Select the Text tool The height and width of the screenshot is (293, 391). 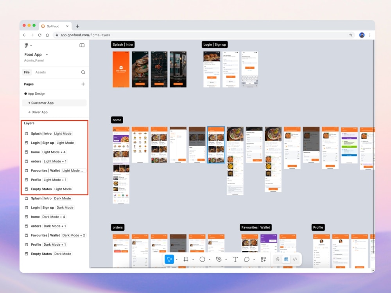point(235,259)
